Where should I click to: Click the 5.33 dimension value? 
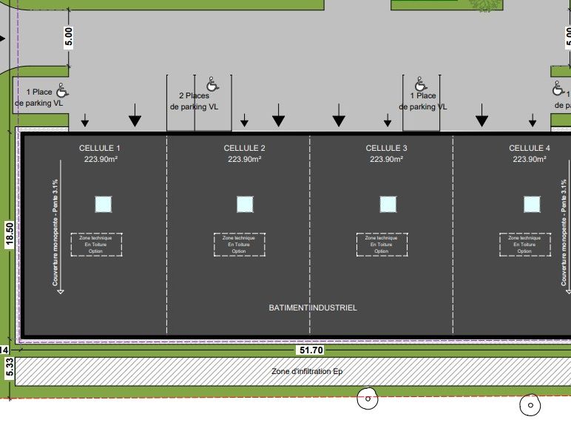click(x=10, y=367)
